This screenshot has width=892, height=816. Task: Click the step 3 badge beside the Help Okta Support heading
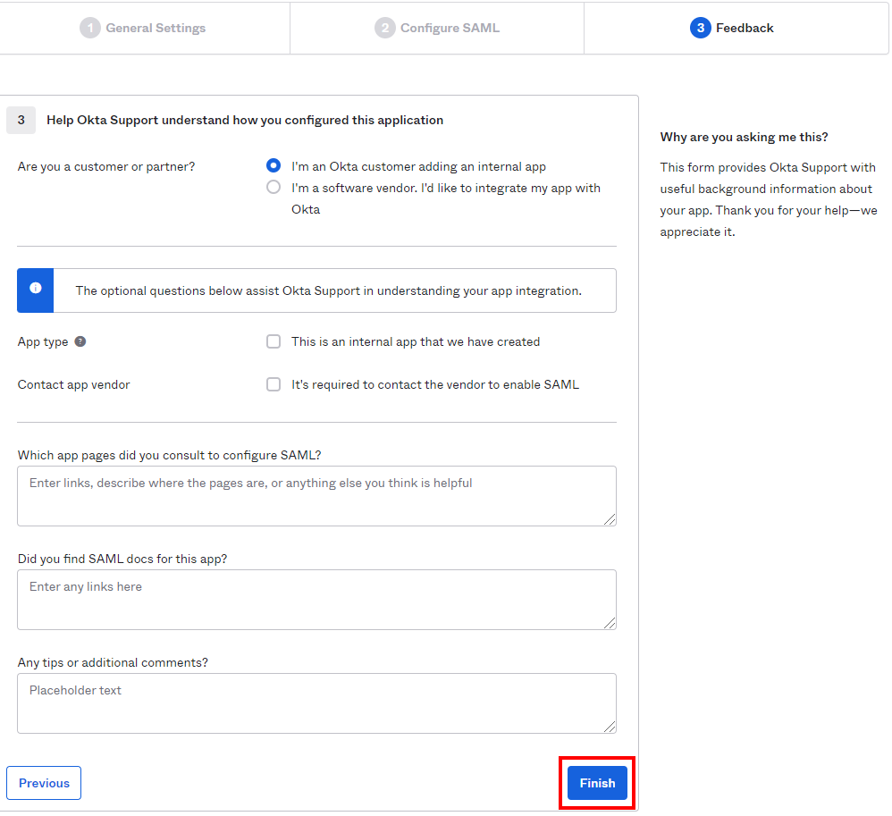tap(21, 120)
